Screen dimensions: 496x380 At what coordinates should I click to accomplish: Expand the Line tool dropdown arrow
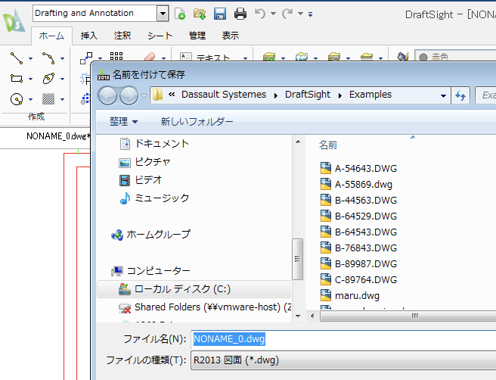[x=30, y=58]
